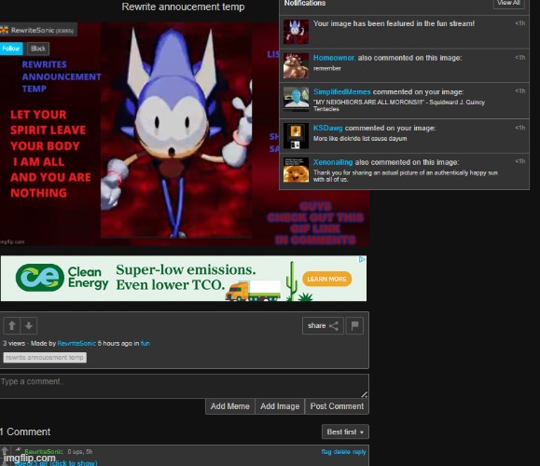This screenshot has height=466, width=540.
Task: Open the share options button
Action: [323, 325]
